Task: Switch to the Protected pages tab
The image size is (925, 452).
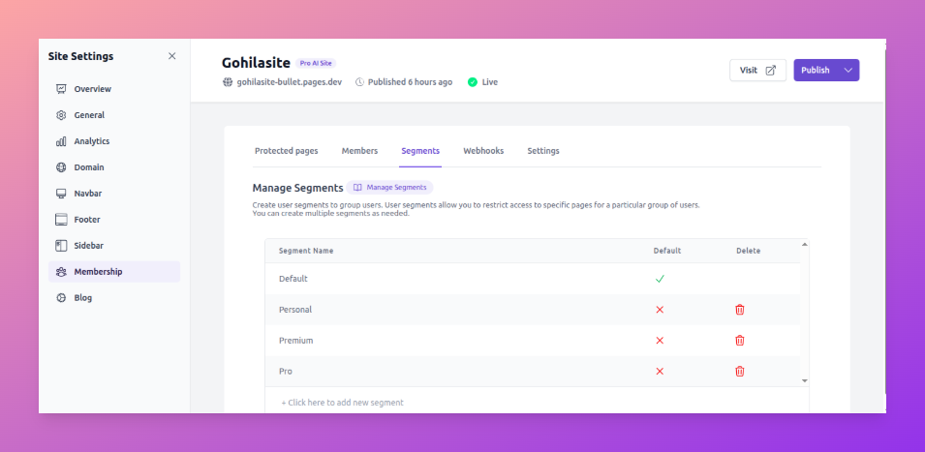Action: pos(286,151)
